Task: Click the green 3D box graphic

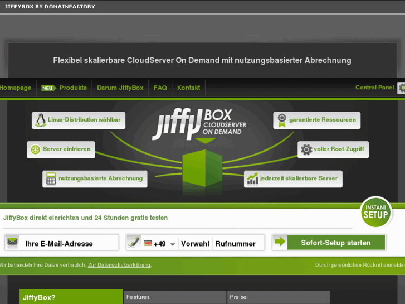Action: click(x=202, y=168)
